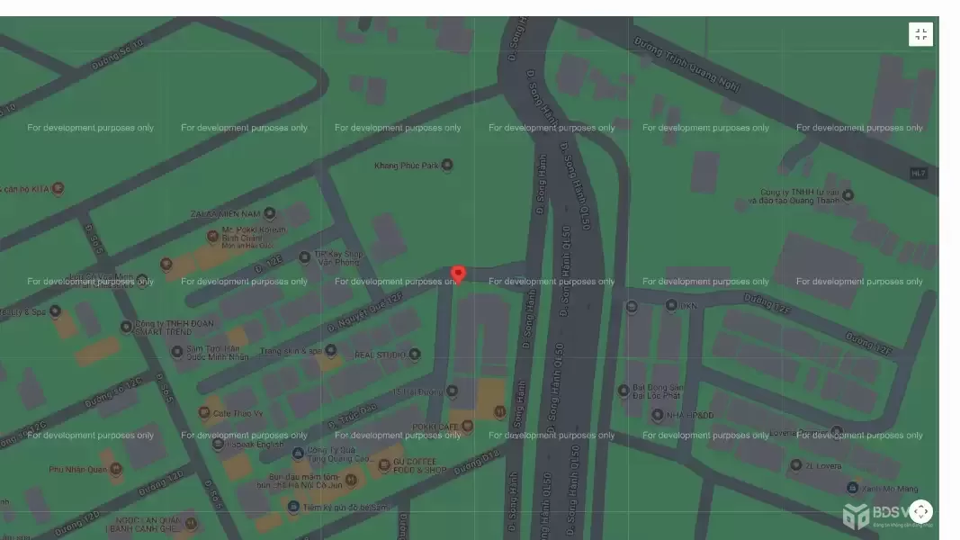Click the REAL STUDIO map marker
The height and width of the screenshot is (540, 960).
414,355
